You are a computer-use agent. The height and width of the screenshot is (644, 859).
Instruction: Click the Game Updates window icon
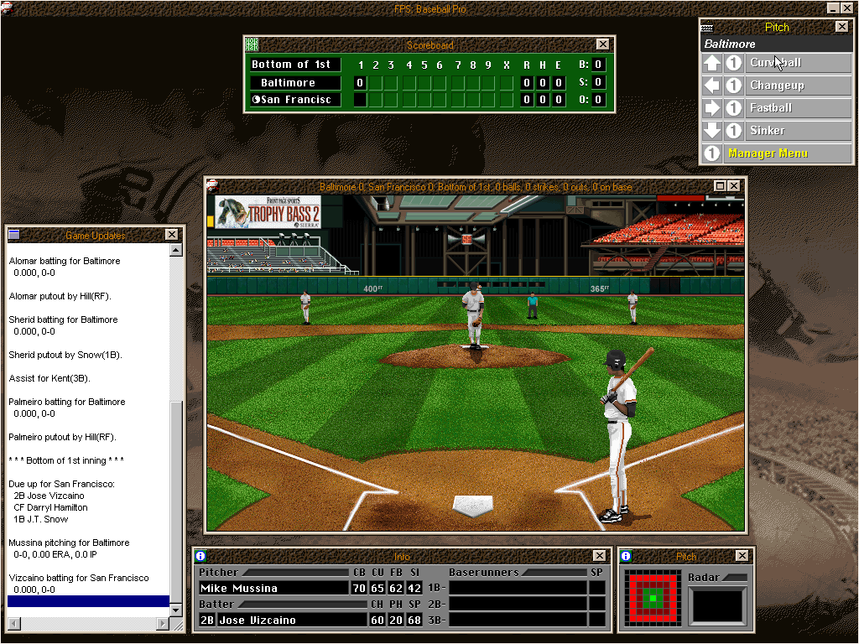point(14,235)
